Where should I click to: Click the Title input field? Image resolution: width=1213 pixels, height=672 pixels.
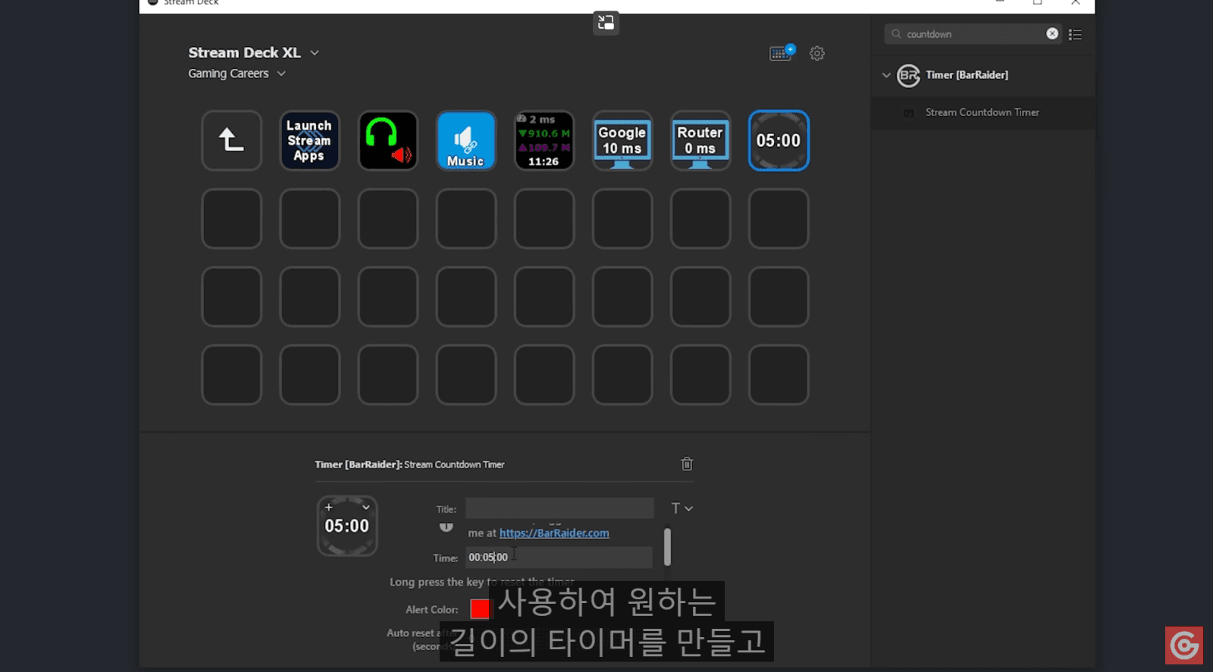tap(559, 508)
